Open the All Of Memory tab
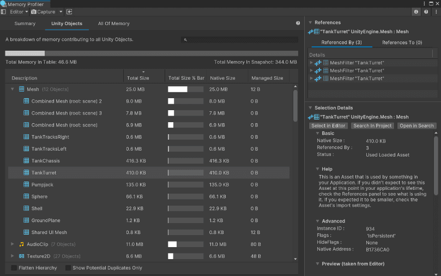The height and width of the screenshot is (276, 441). 113,23
